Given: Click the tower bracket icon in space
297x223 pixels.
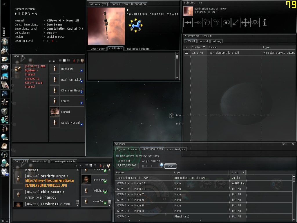Looking at the screenshot, I should (x=172, y=115).
